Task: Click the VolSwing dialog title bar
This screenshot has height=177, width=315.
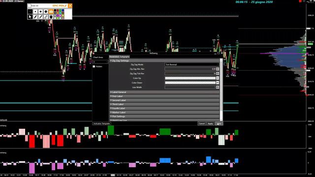Action: pos(154,54)
